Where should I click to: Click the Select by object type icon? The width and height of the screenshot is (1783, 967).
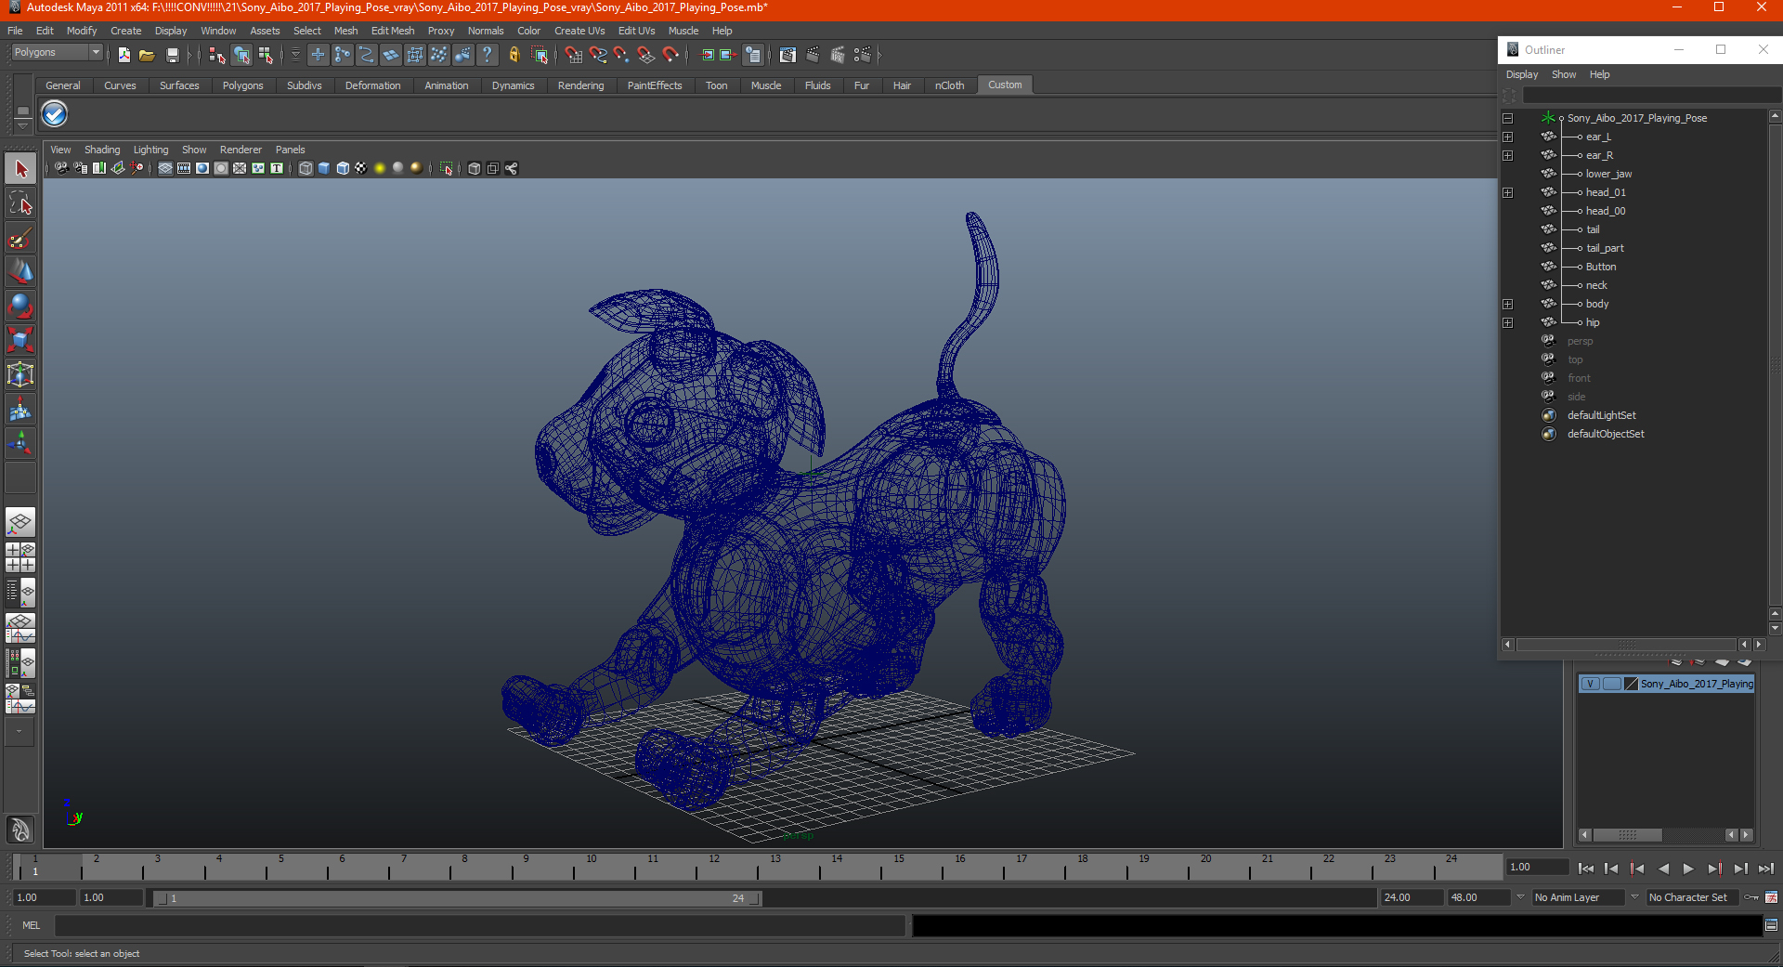pos(242,56)
